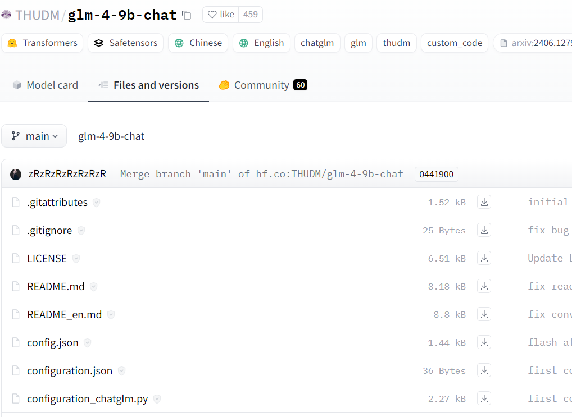Open zRzRzRzRzRzRzR user profile

coord(67,174)
